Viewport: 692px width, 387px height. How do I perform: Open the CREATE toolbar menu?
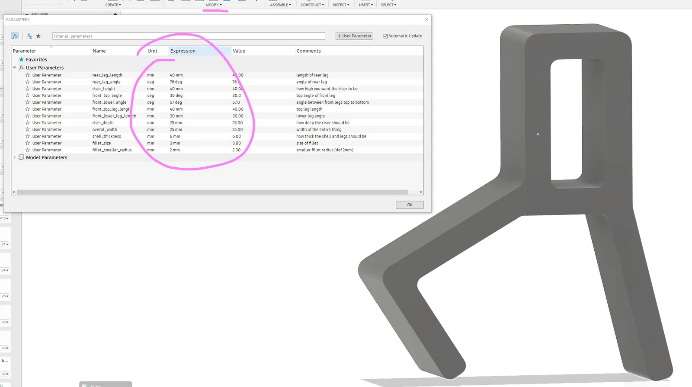(113, 5)
